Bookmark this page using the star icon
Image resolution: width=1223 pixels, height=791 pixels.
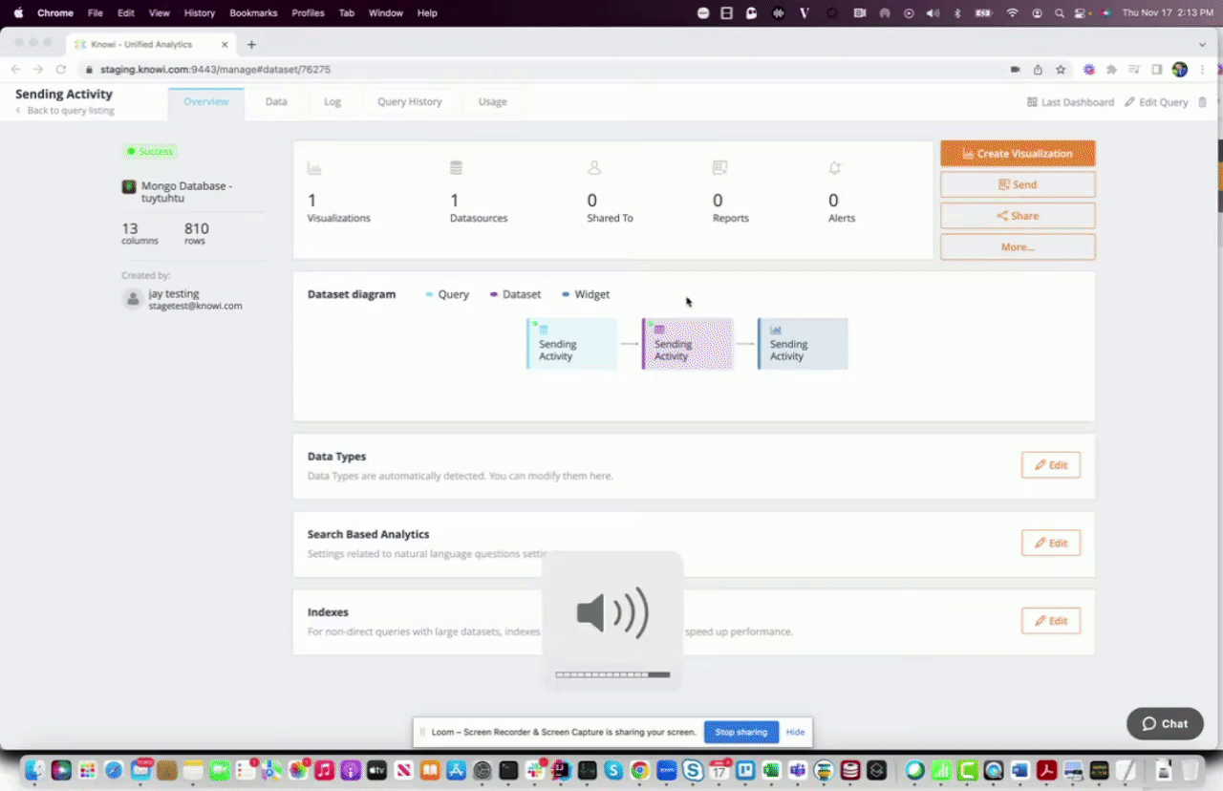pos(1061,70)
